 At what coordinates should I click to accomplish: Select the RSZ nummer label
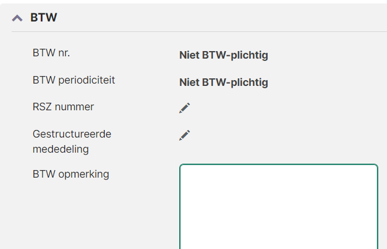point(63,107)
